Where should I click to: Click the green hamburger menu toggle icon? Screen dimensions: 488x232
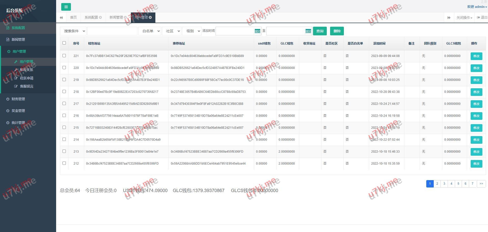point(66,7)
